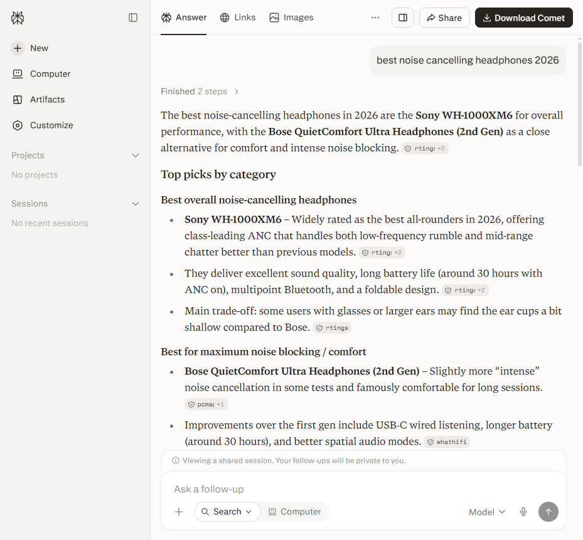
Task: Click the 'No projects' text
Action: click(35, 175)
